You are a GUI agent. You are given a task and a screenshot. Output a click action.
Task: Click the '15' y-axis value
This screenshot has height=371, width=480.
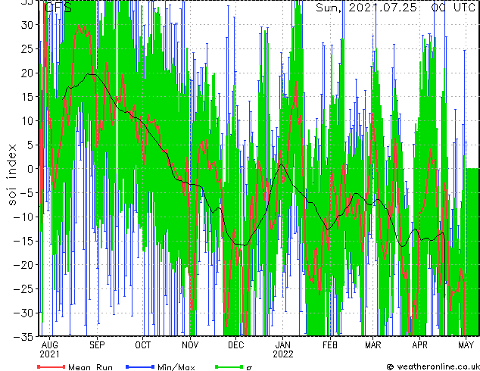(26, 97)
